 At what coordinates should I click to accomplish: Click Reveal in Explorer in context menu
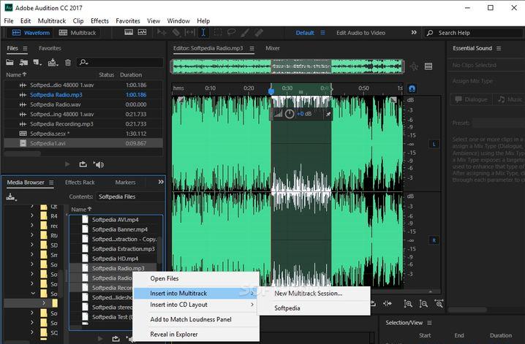[x=174, y=334]
